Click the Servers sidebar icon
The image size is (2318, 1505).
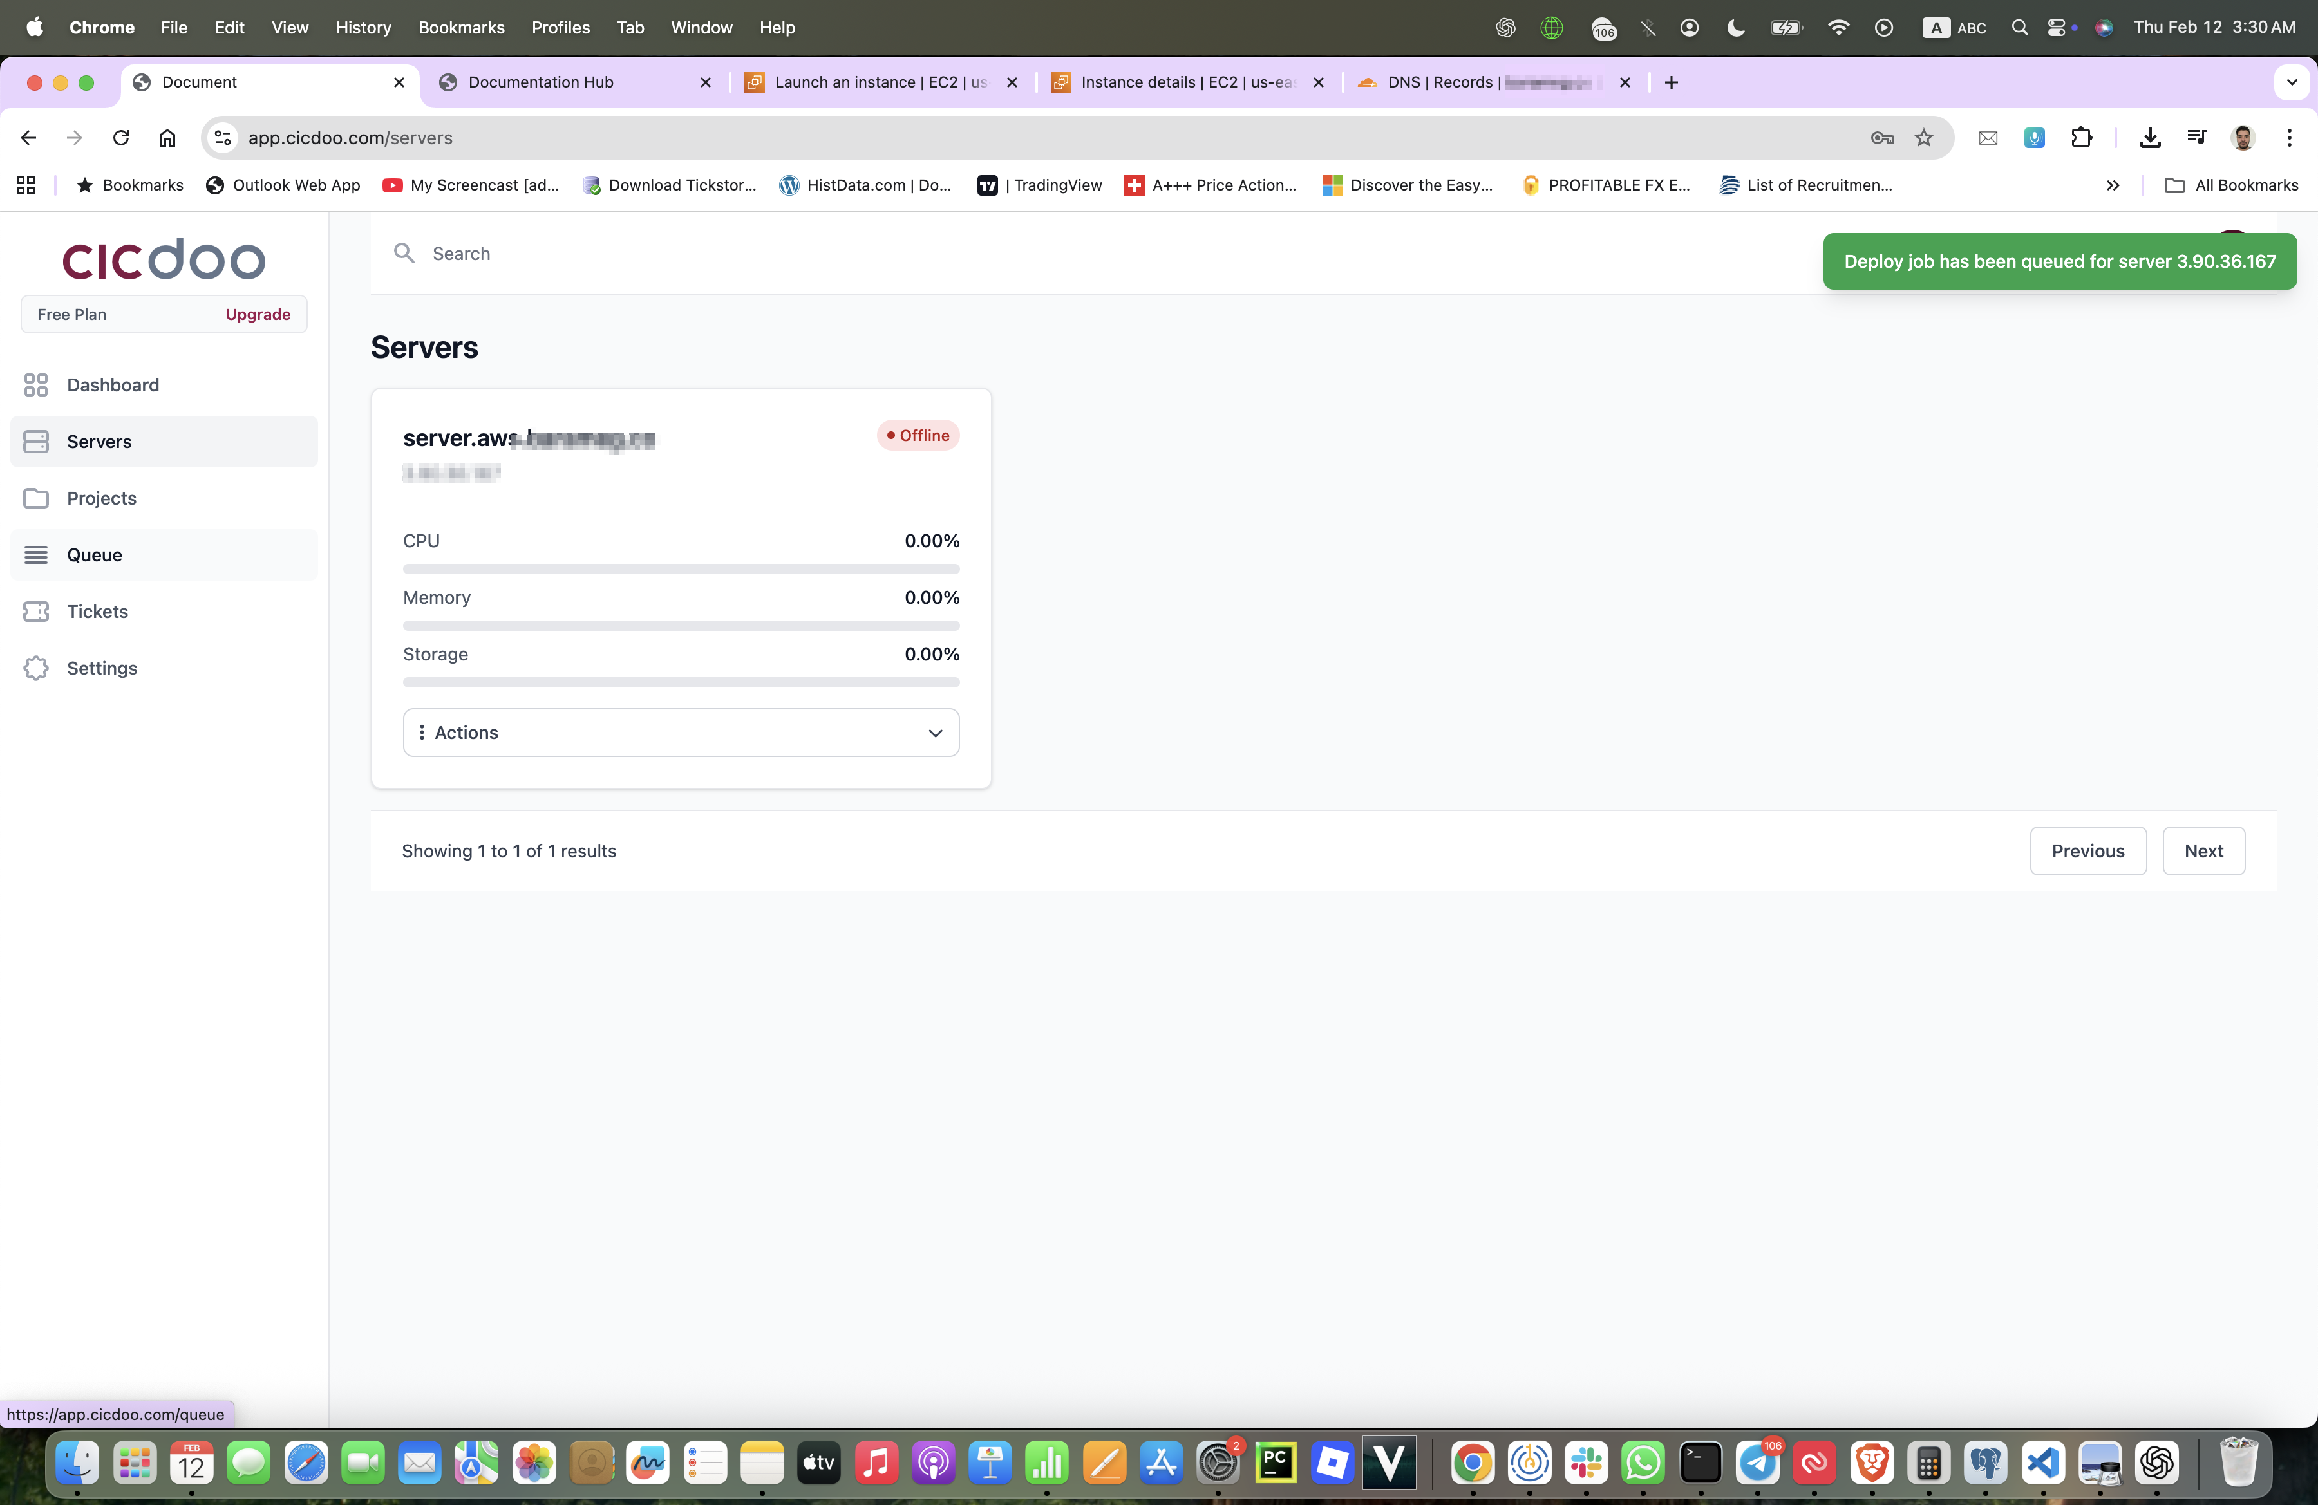[x=36, y=441]
